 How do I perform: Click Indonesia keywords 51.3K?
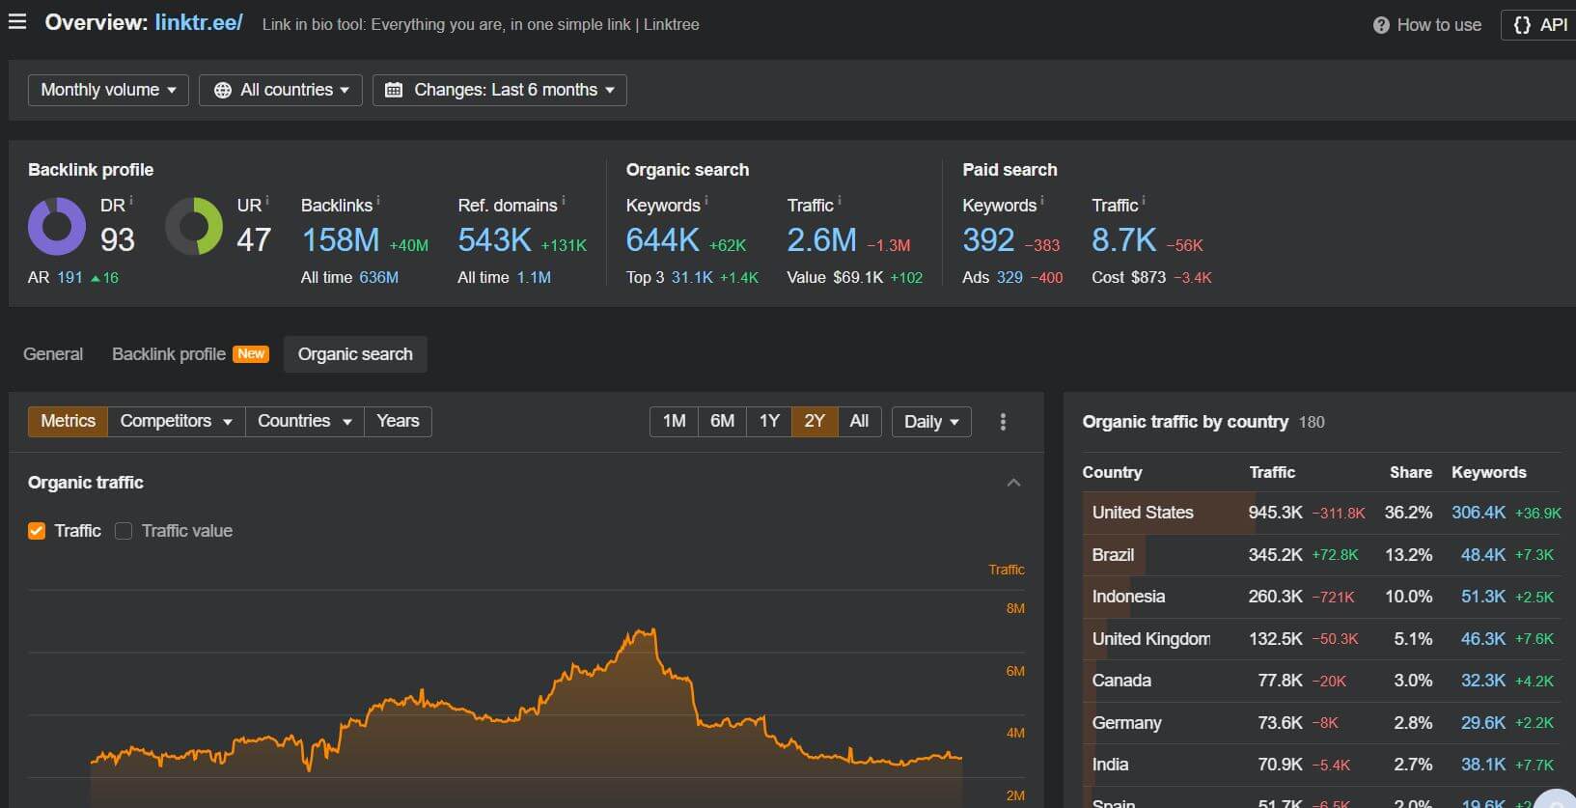1483,597
